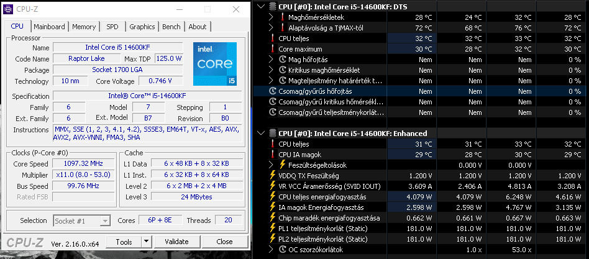Click the Multiplier field x11.0 (8.0 - 53.0)
Screen dimensions: 589x259
tap(84, 175)
